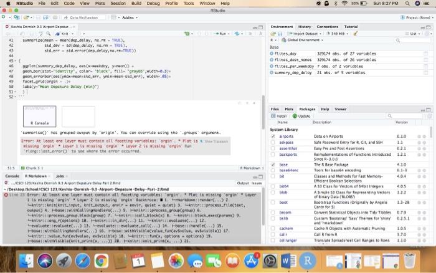The width and height of the screenshot is (436, 273).
Task: Open the Knit options dropdown arrow
Action: tap(72, 34)
